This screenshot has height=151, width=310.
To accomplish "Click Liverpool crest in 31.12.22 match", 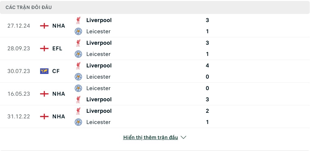I will pos(78,111).
